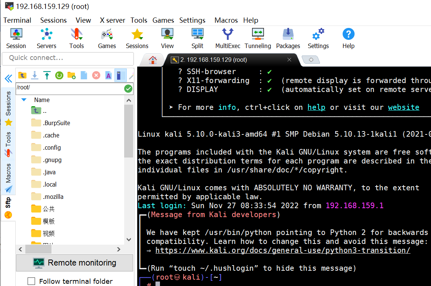
Task: Close the 192.168.159.129 terminal tab
Action: [x=289, y=60]
